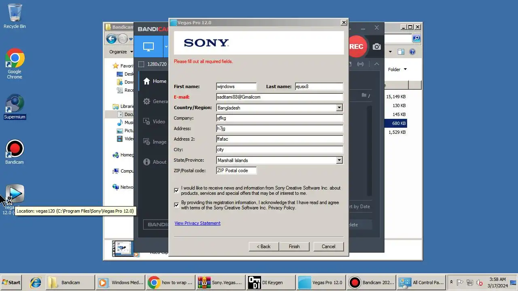This screenshot has width=518, height=291.
Task: Switch to DI Keygen taskbar item
Action: coord(271,283)
